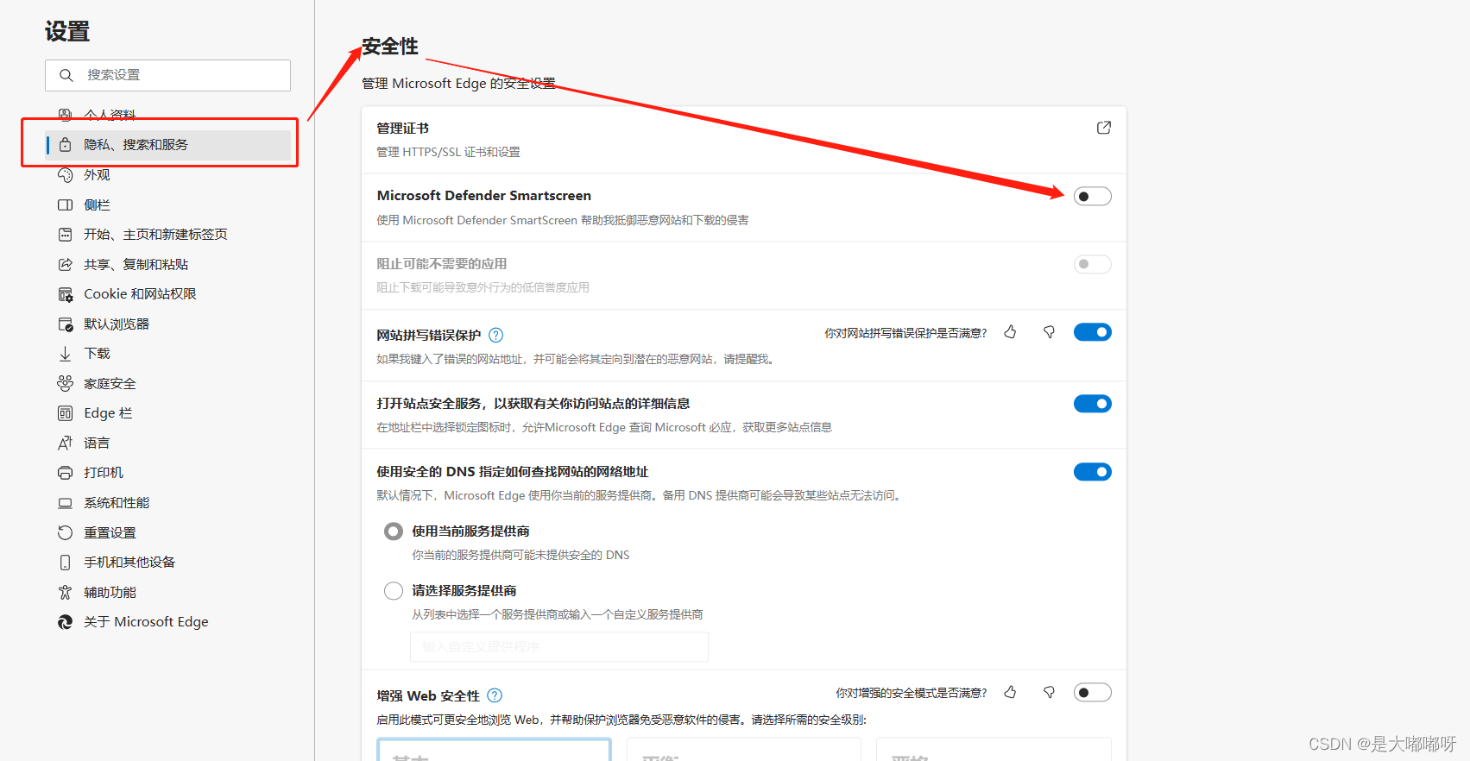Open 管理证书 via the external link icon
Viewport: 1470px width, 761px height.
(1103, 128)
